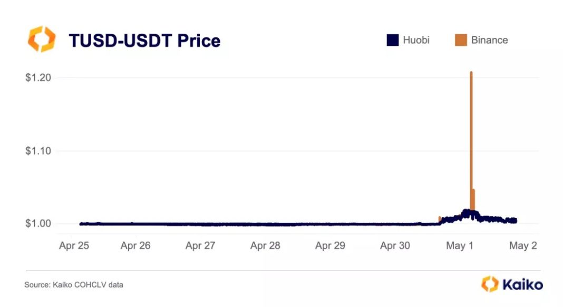The height and width of the screenshot is (307, 563).
Task: Click the May 2 date label
Action: 523,246
